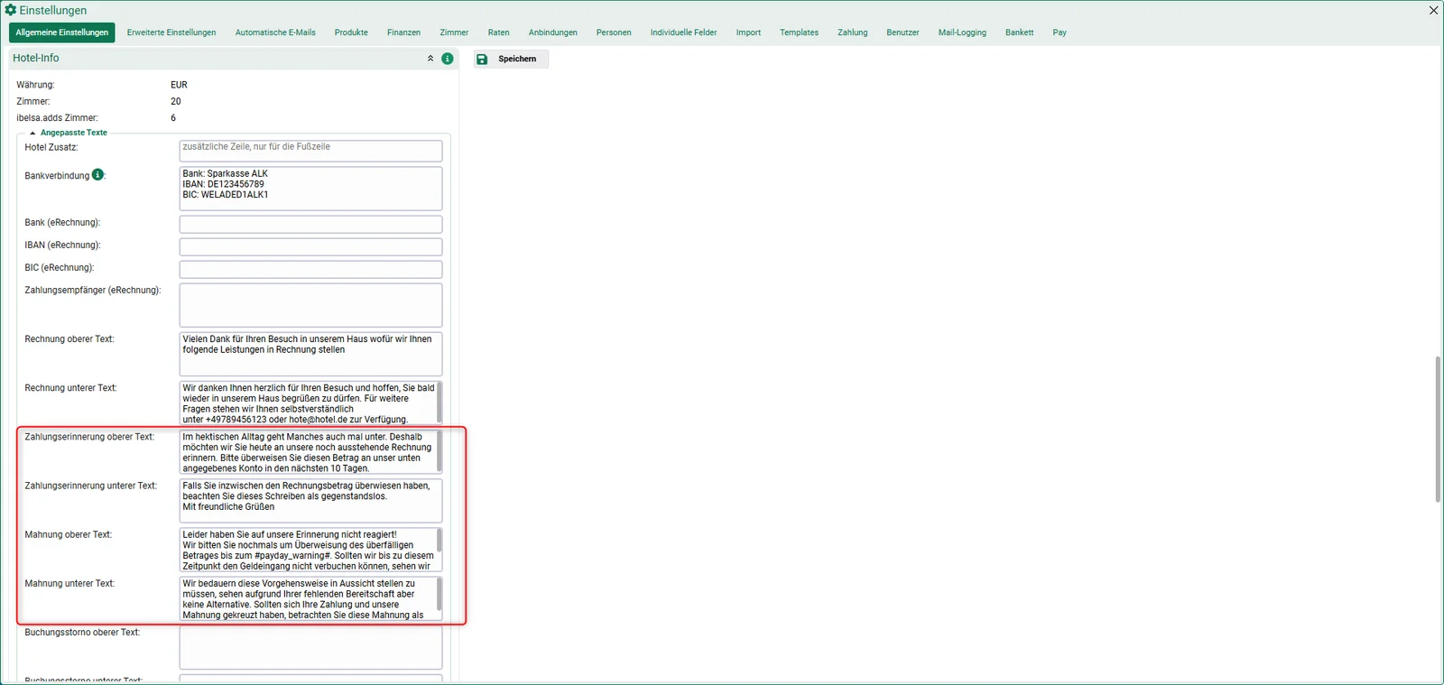Go to the Produkte tab

pos(351,32)
